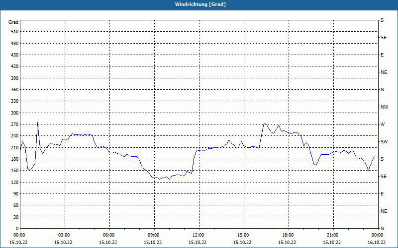Select the y-axis value 150
Screen dimensions: 398x248
pos(15,170)
